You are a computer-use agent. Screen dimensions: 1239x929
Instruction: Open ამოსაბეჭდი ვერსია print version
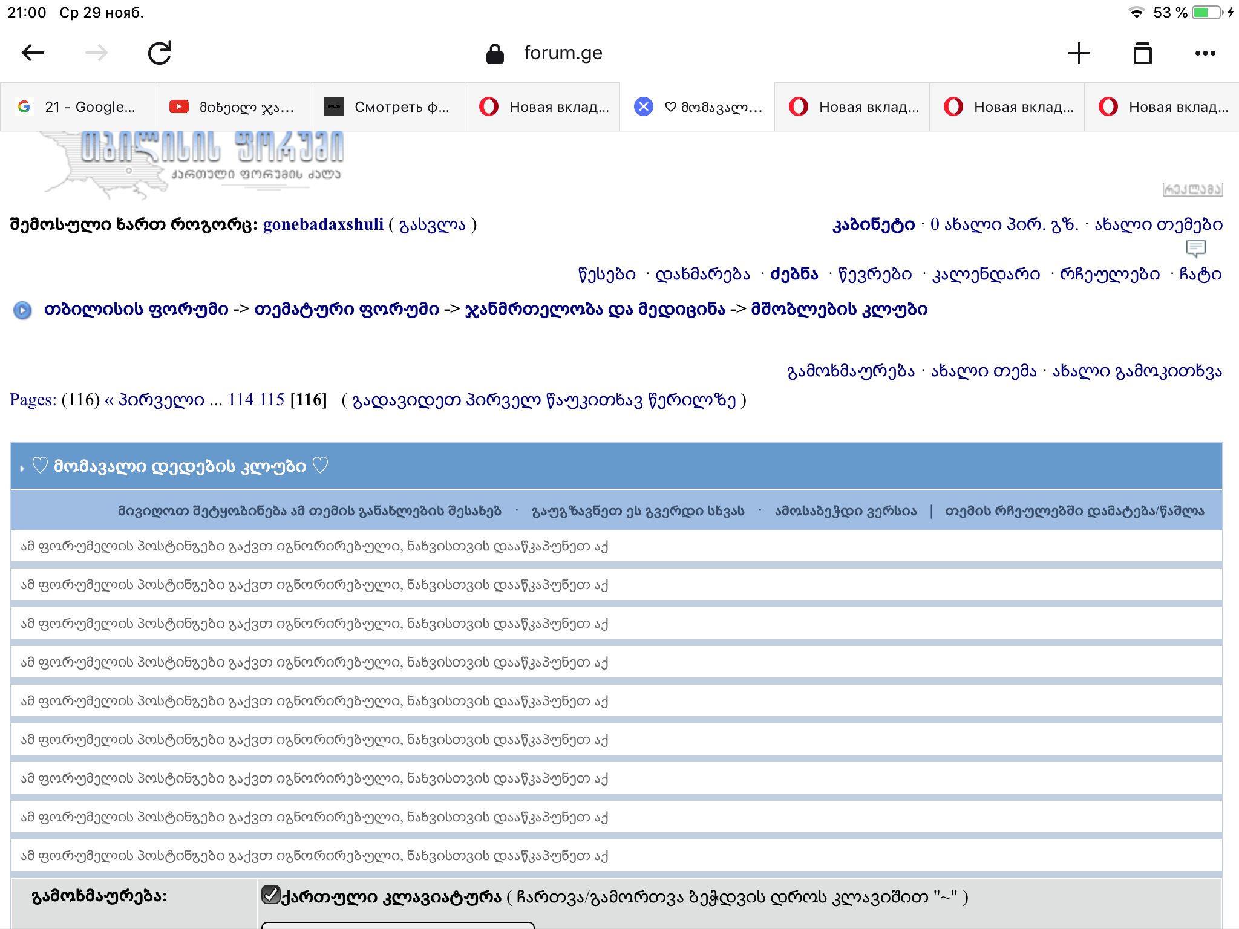tap(845, 511)
